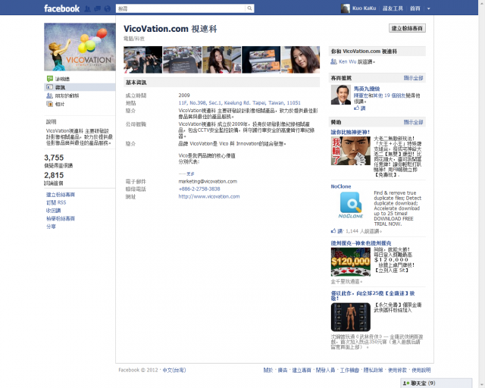485x388 pixels.
Task: Click the friend icon beside Ken Wu
Action: tap(333, 61)
